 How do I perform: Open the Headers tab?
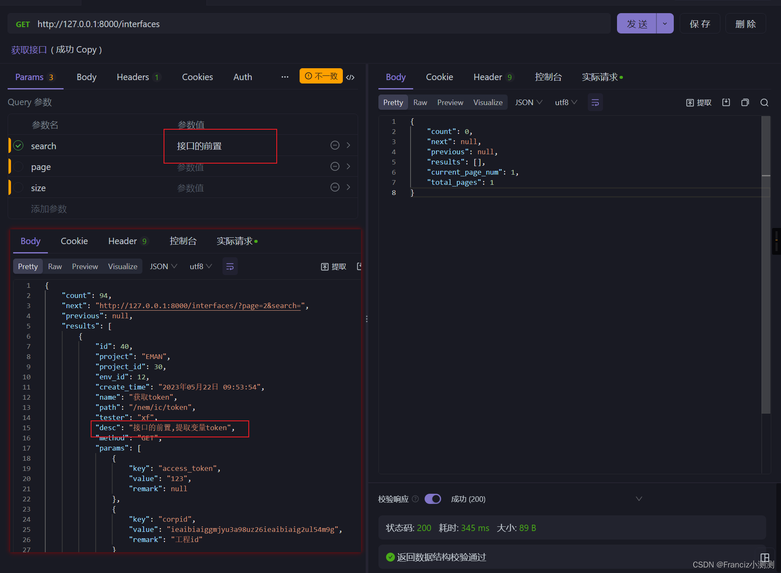[x=138, y=77]
